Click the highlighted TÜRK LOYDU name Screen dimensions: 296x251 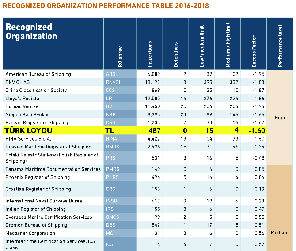coord(29,130)
